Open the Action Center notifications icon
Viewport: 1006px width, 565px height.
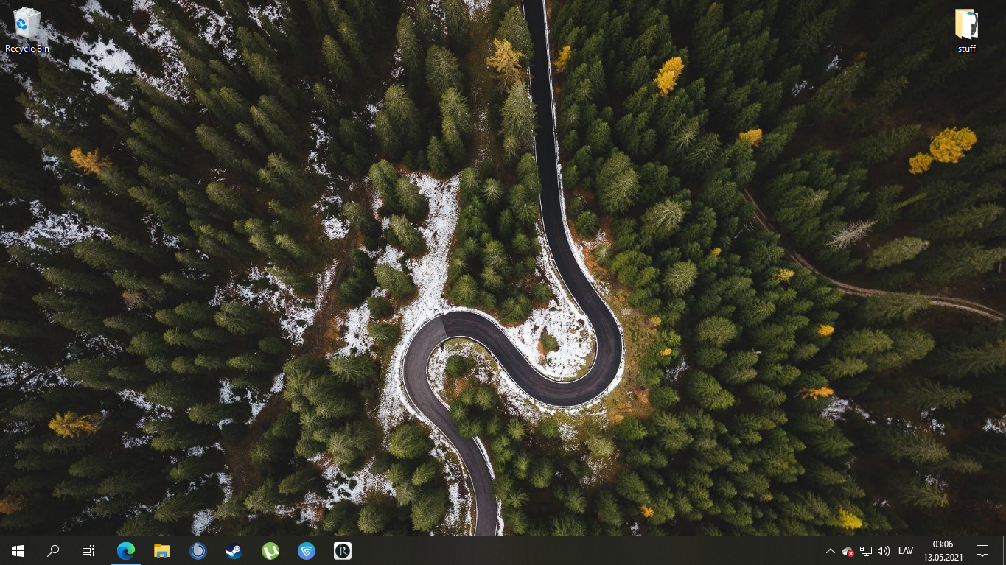pos(982,550)
